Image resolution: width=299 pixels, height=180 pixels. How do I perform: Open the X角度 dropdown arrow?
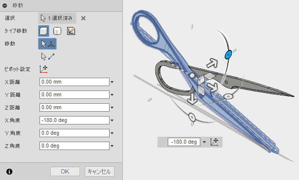(112, 120)
